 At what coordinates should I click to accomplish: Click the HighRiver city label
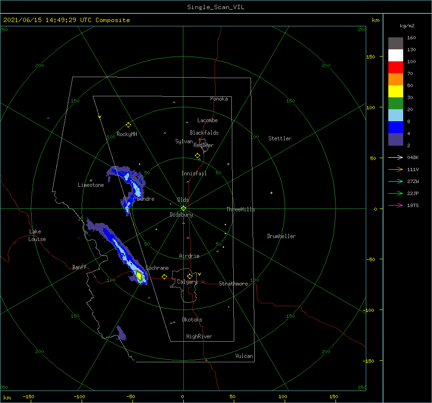(199, 336)
